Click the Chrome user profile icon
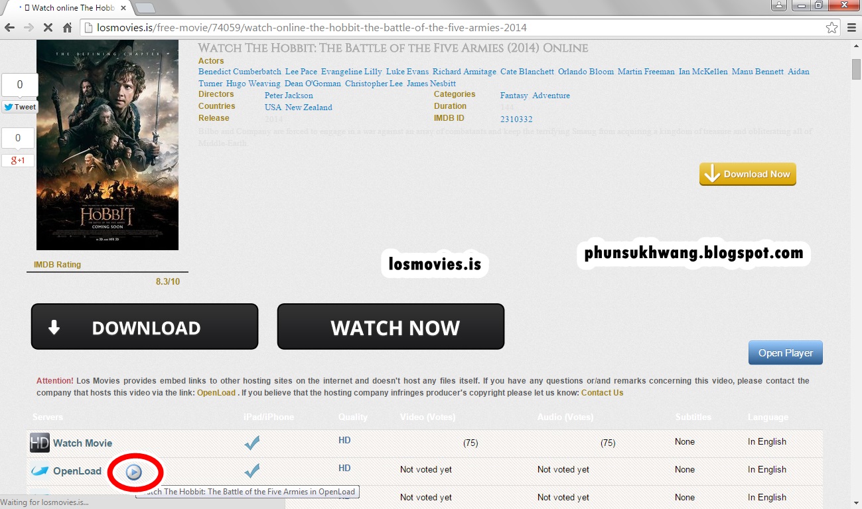Screen dimensions: 862x509 780,5
